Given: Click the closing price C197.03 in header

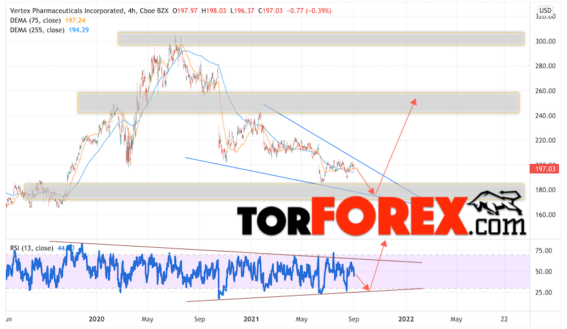Looking at the screenshot, I should [271, 11].
